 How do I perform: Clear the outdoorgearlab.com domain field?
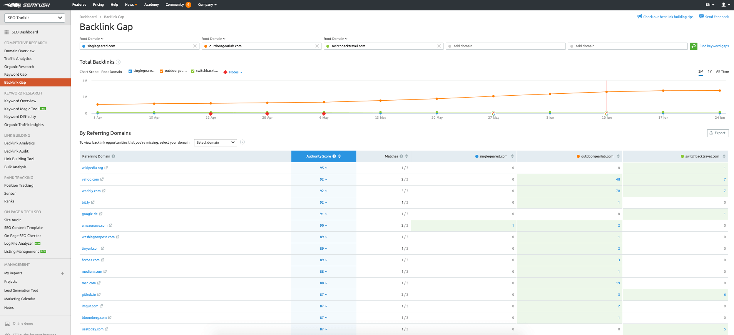pos(317,46)
